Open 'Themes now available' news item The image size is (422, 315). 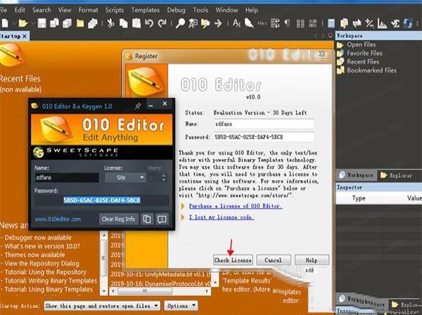pos(34,255)
